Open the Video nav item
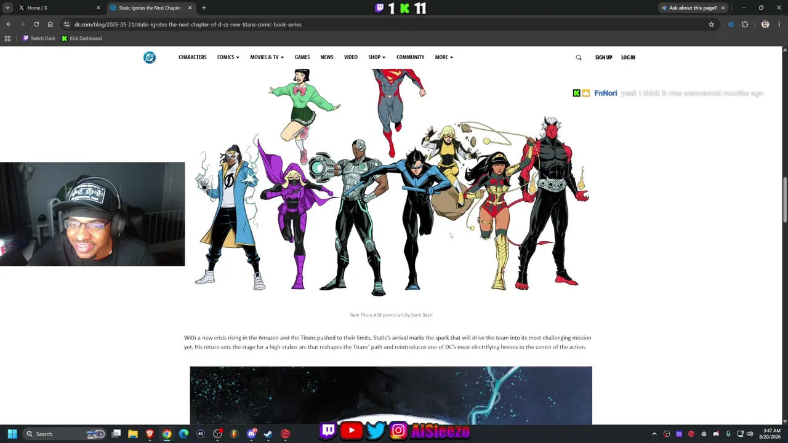 pos(351,57)
